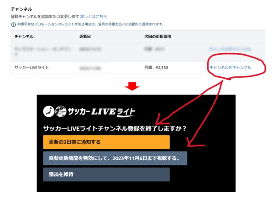277x201 pixels.
Task: Click the 登録チャンネルを追加または変更します text
Action: coord(45,17)
